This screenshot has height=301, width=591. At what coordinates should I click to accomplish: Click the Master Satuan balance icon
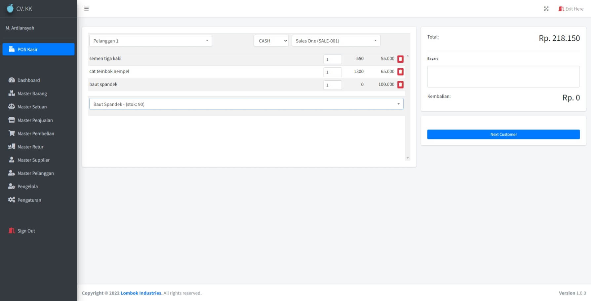coord(11,106)
